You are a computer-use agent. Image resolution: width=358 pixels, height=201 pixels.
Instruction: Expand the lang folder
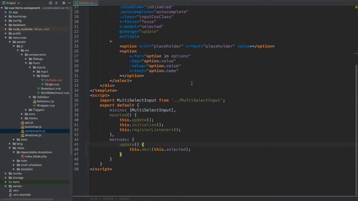tap(10, 144)
